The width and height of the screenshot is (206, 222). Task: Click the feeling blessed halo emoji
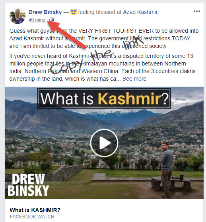[x=74, y=12]
